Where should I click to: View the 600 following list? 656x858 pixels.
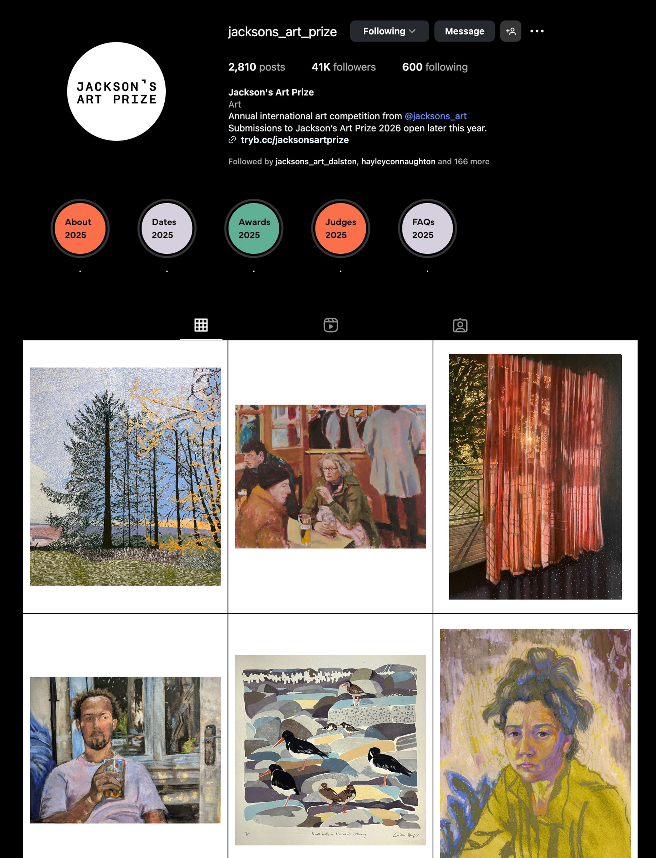click(x=435, y=67)
